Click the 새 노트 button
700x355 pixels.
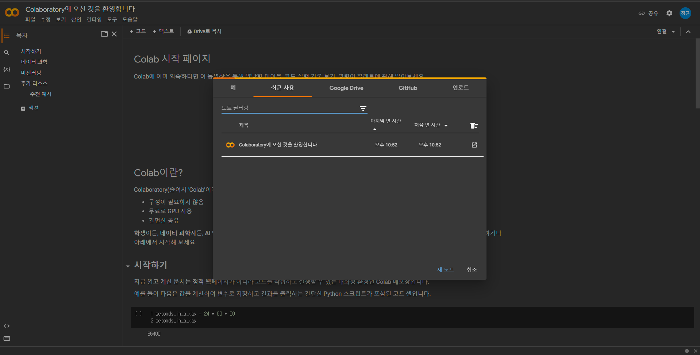(446, 270)
